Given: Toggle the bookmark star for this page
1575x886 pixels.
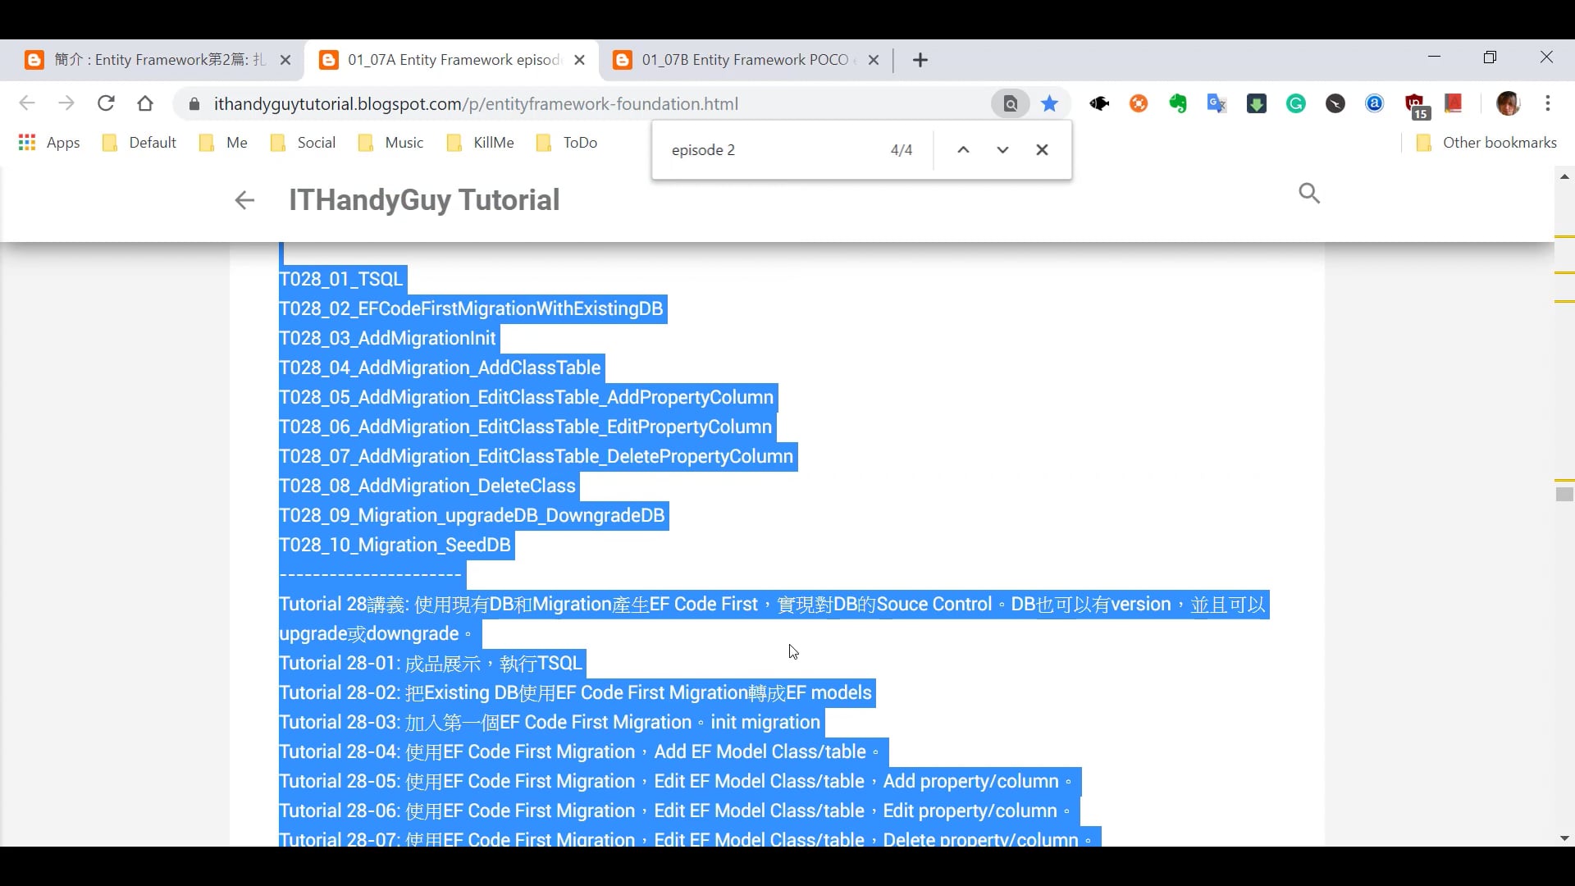Looking at the screenshot, I should 1049,103.
